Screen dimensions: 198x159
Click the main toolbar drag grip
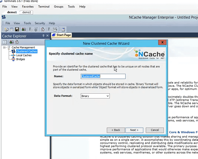(x=3, y=29)
